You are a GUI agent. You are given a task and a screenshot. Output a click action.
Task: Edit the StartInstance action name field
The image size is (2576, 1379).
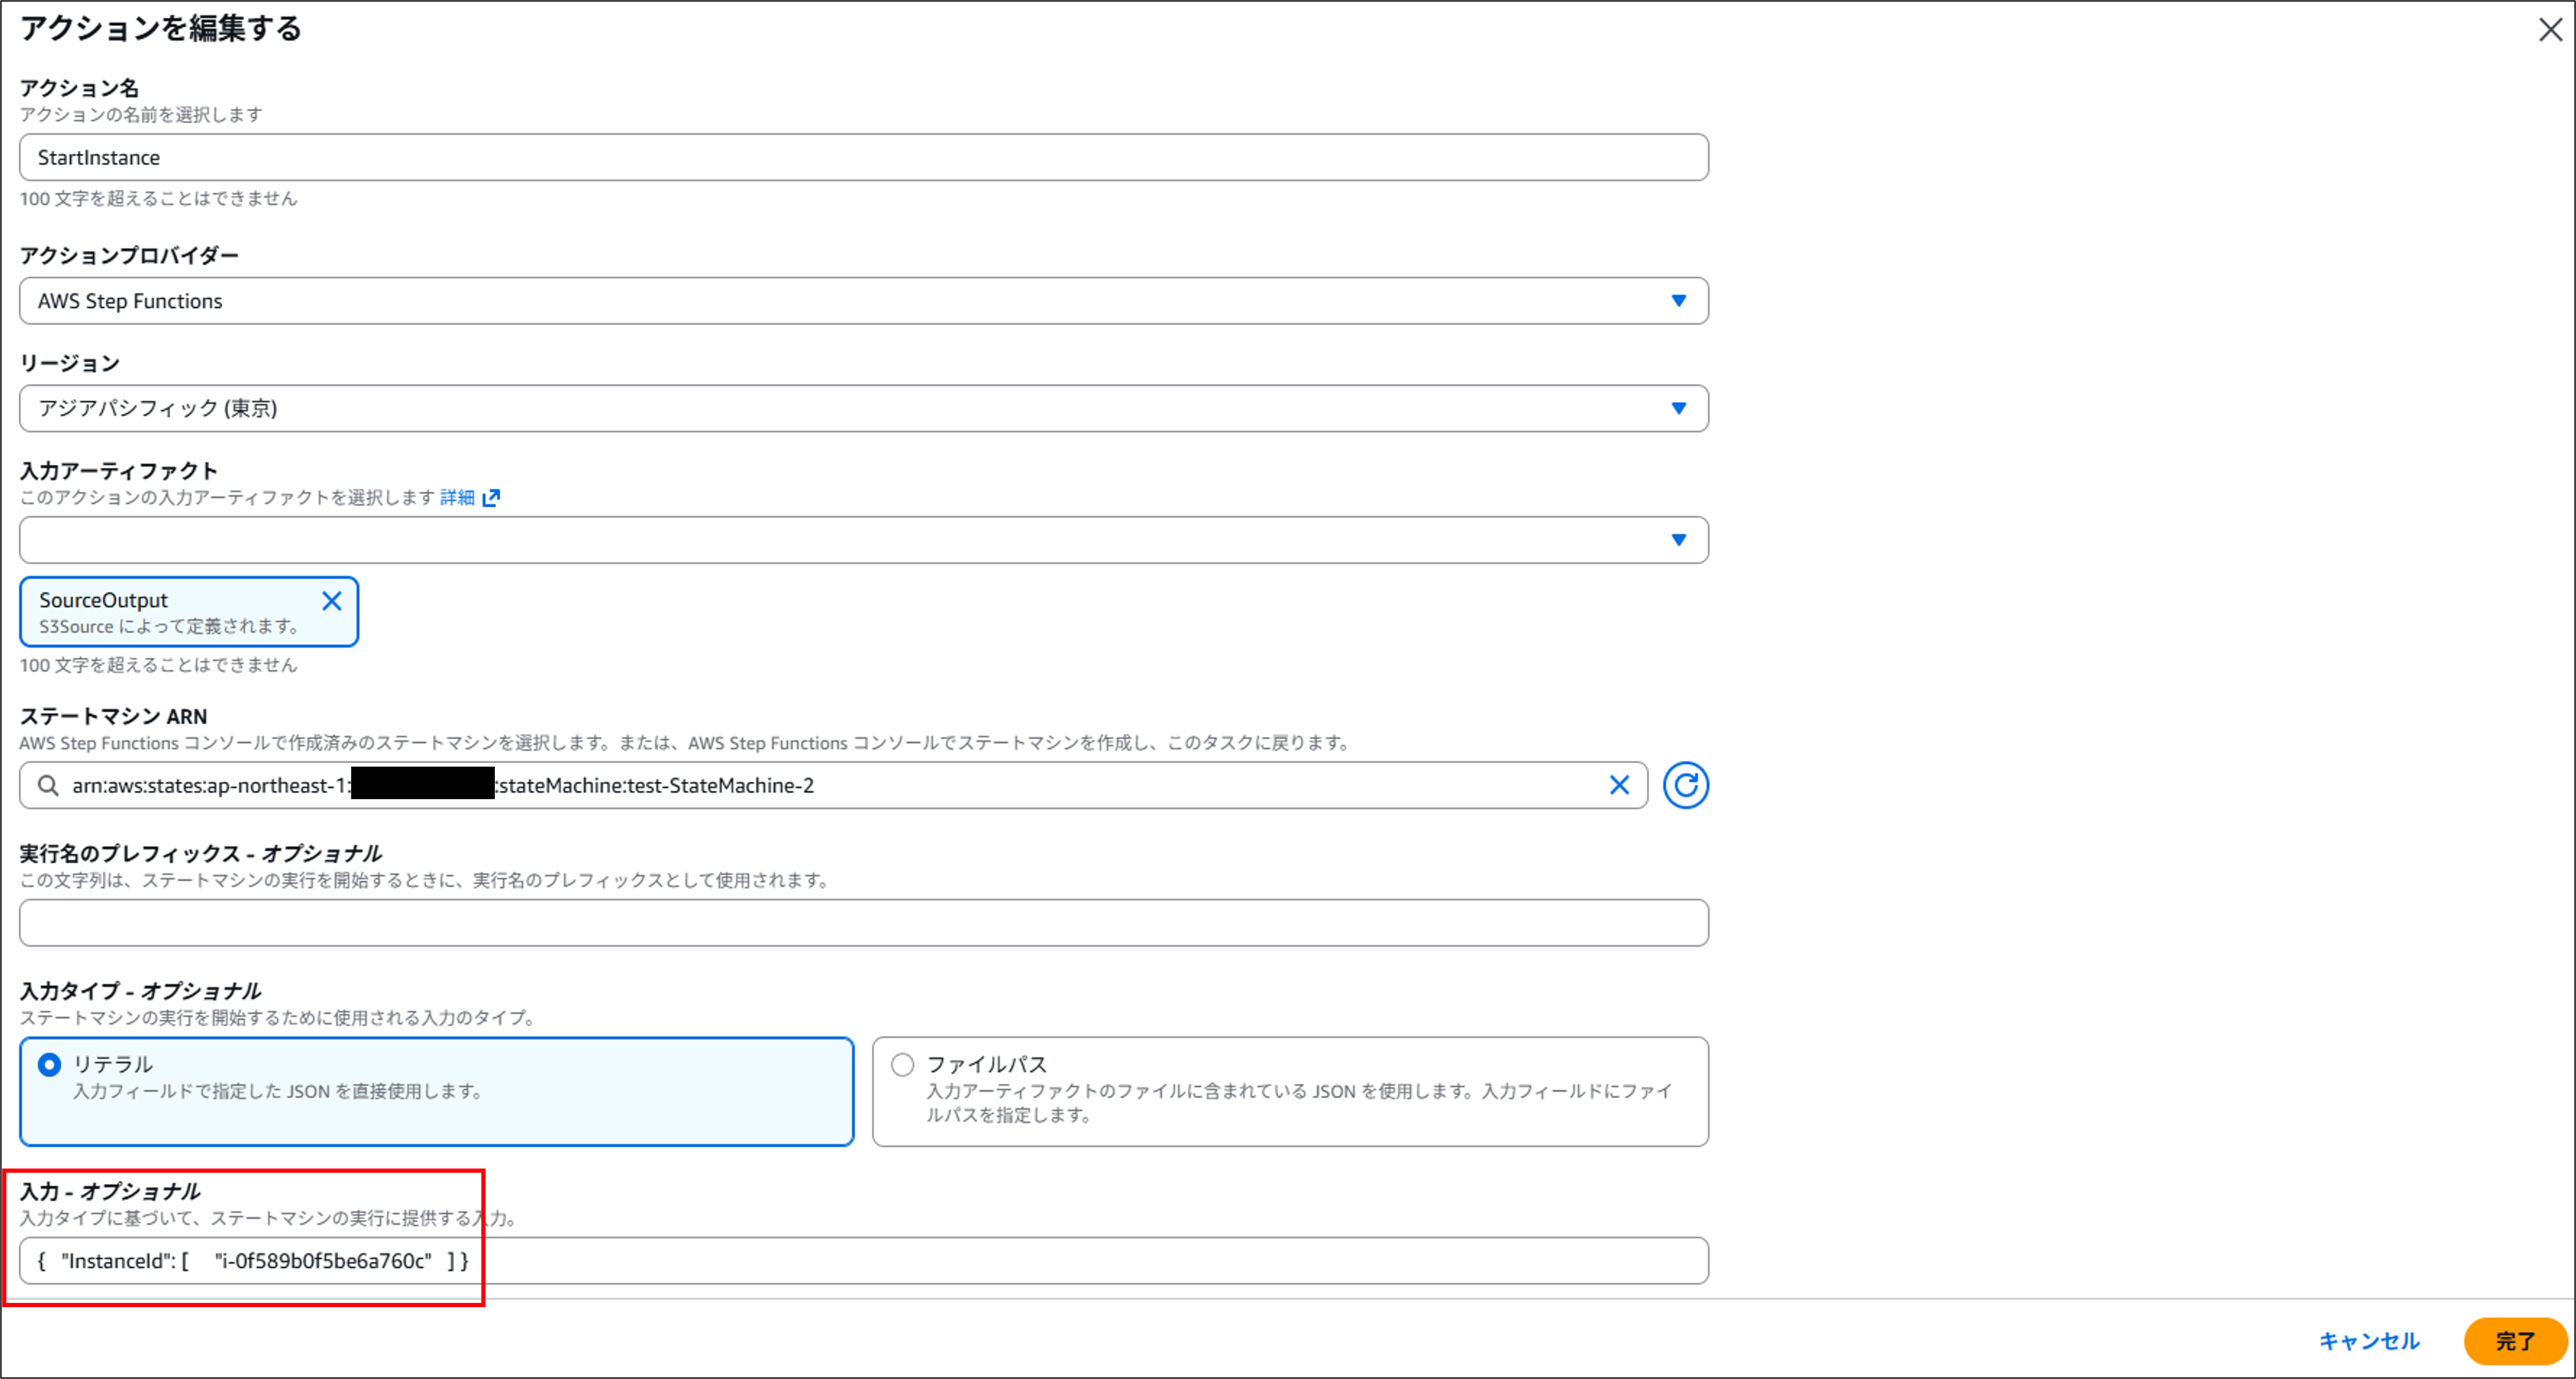click(x=860, y=157)
